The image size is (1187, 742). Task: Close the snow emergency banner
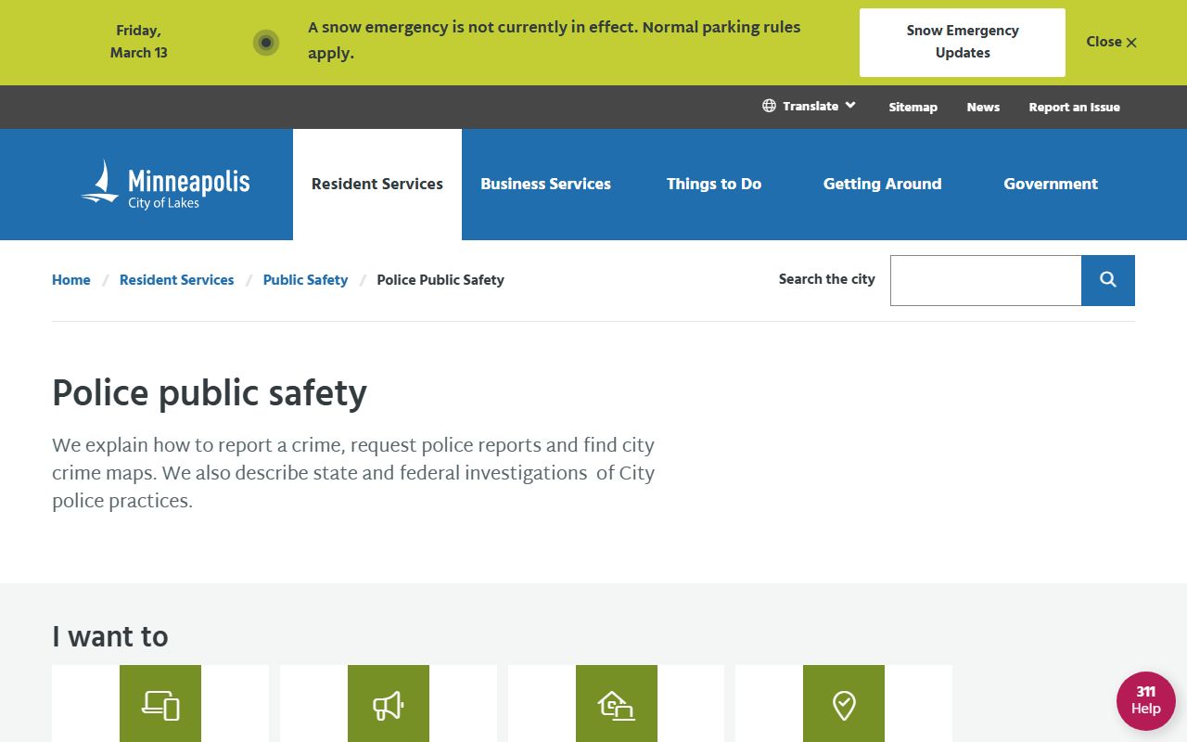(x=1111, y=42)
